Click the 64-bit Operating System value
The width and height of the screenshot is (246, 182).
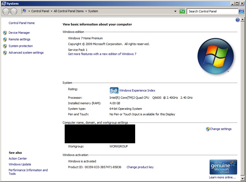[x=126, y=109]
